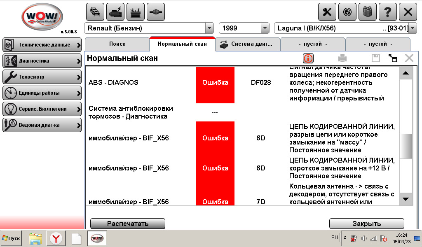Click the network signal tray icon
The width and height of the screenshot is (422, 247).
click(x=374, y=238)
